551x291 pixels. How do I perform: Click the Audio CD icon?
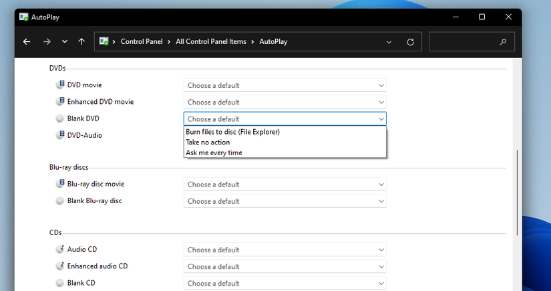(60, 250)
